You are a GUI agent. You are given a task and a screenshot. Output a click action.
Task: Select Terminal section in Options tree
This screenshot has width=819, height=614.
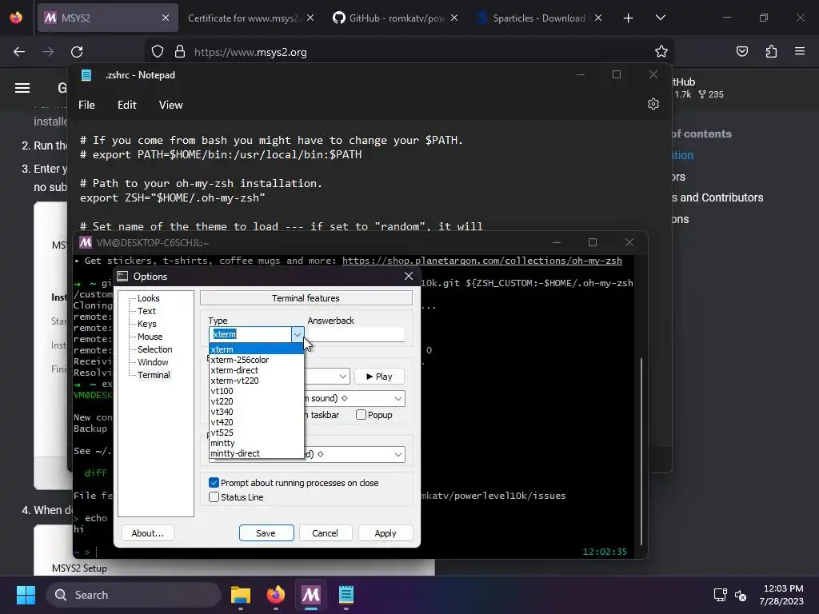click(x=154, y=375)
